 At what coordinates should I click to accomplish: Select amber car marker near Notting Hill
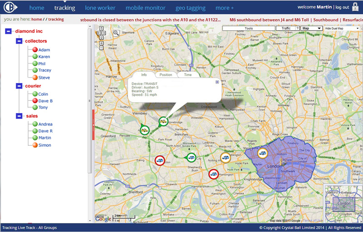pyautogui.click(x=225, y=158)
